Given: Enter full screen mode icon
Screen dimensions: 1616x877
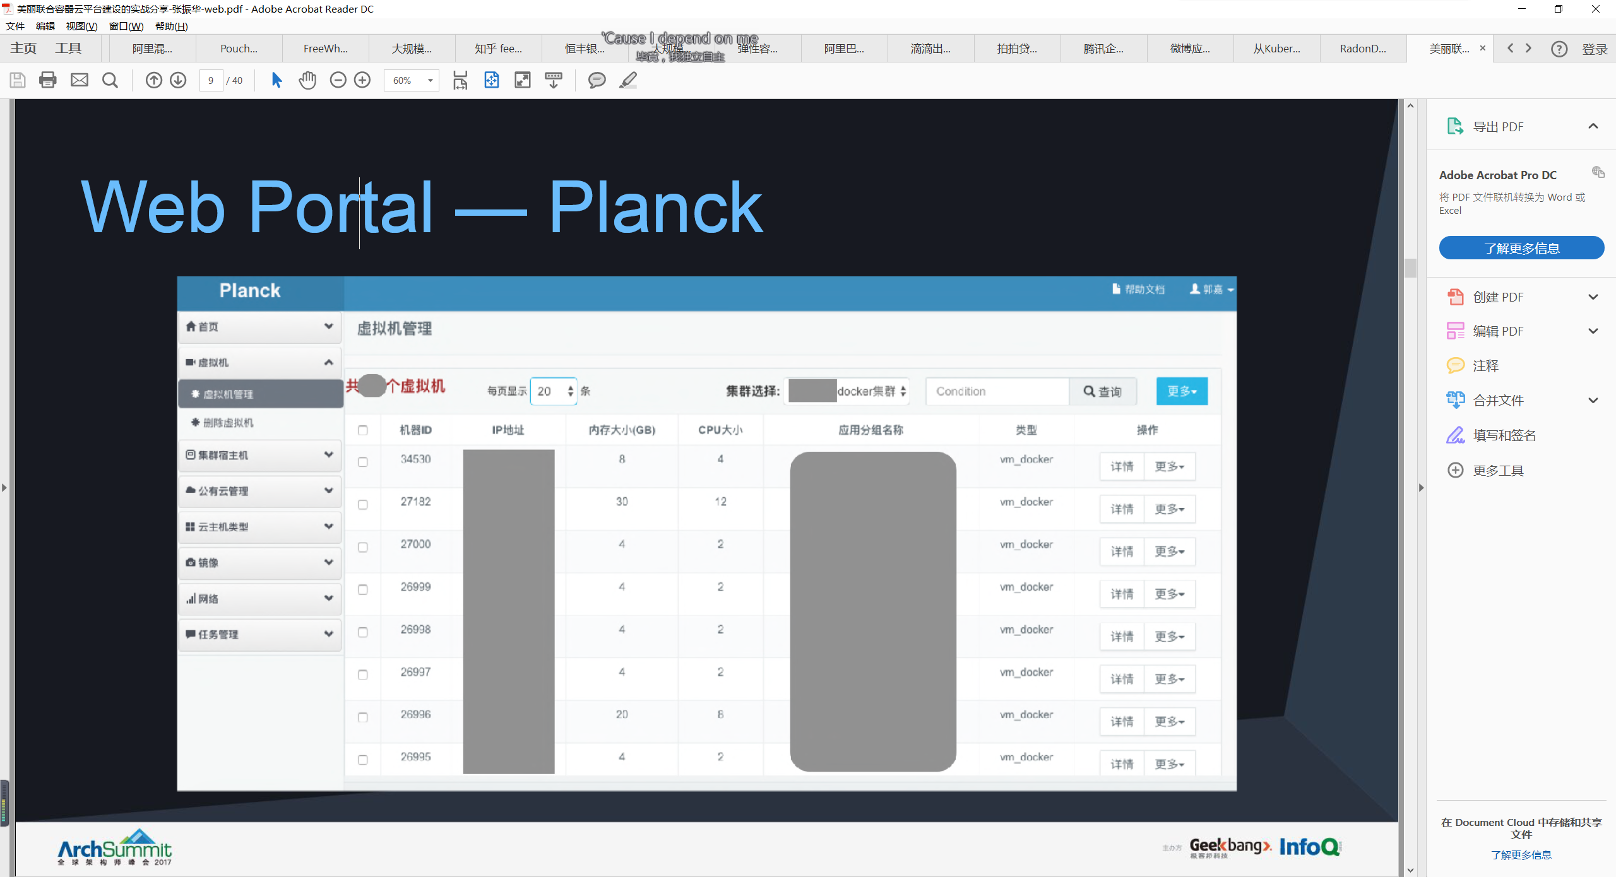Looking at the screenshot, I should 523,80.
